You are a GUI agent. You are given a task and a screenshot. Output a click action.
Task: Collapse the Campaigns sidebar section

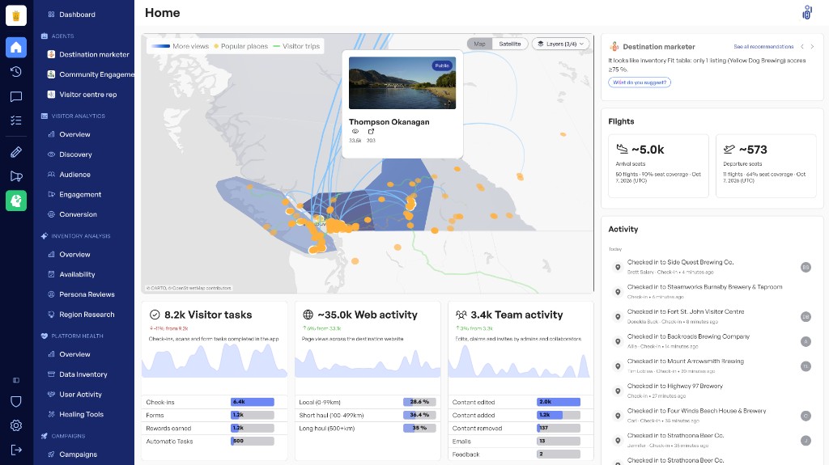point(63,436)
